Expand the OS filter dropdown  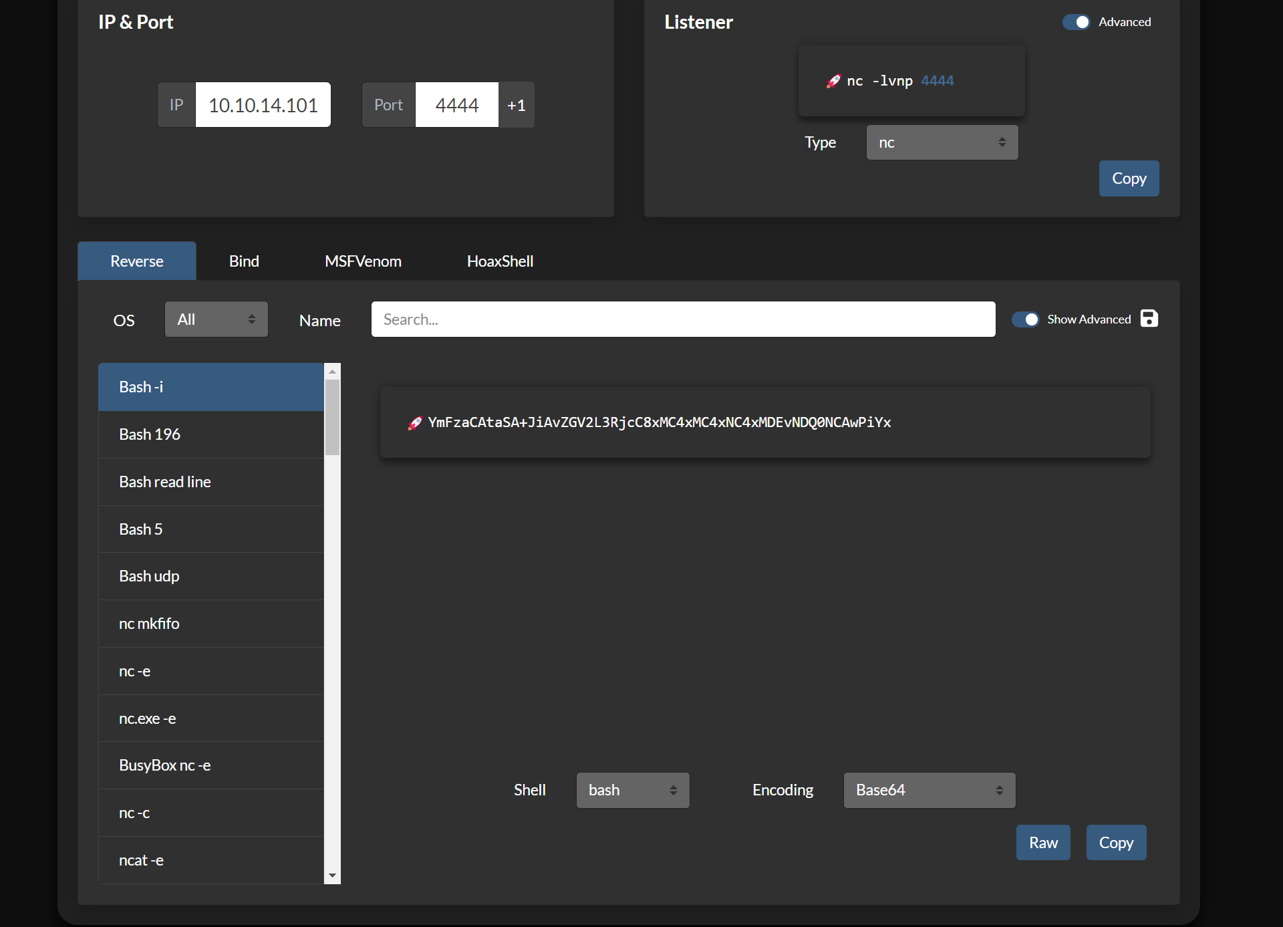pyautogui.click(x=216, y=319)
